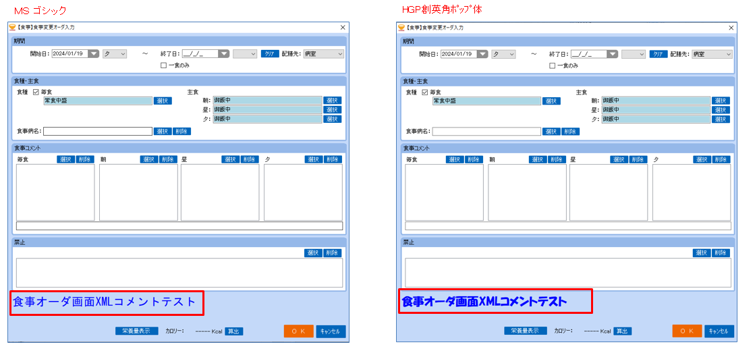
Task: Open the 終了日 date picker arrow in HGP創英角ポップ体 window
Action: (x=613, y=54)
